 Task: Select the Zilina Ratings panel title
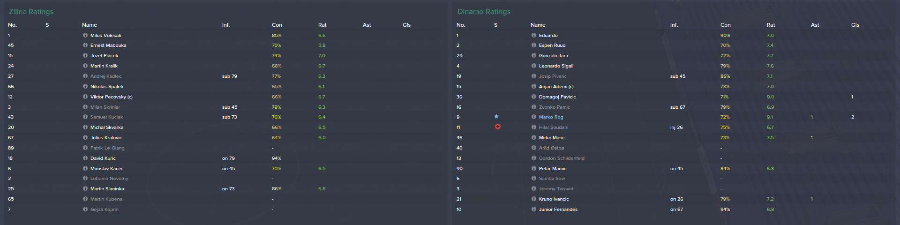click(x=31, y=12)
